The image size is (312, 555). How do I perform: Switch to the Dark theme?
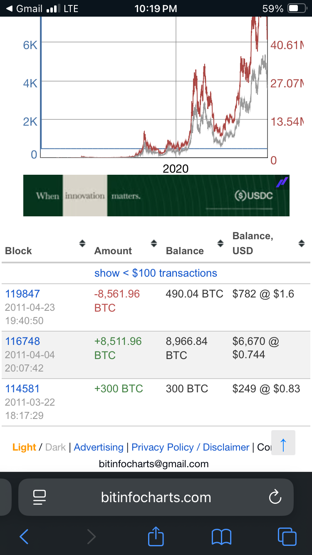click(56, 447)
